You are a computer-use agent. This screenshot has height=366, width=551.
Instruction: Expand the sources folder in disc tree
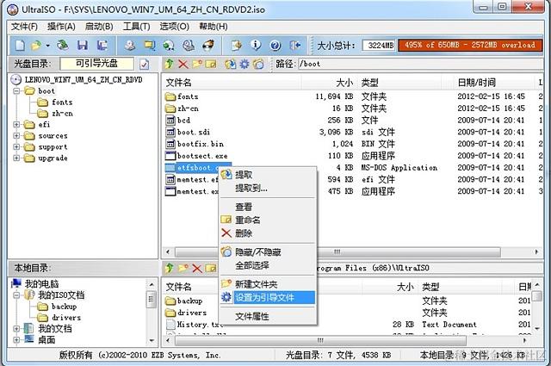click(x=16, y=136)
